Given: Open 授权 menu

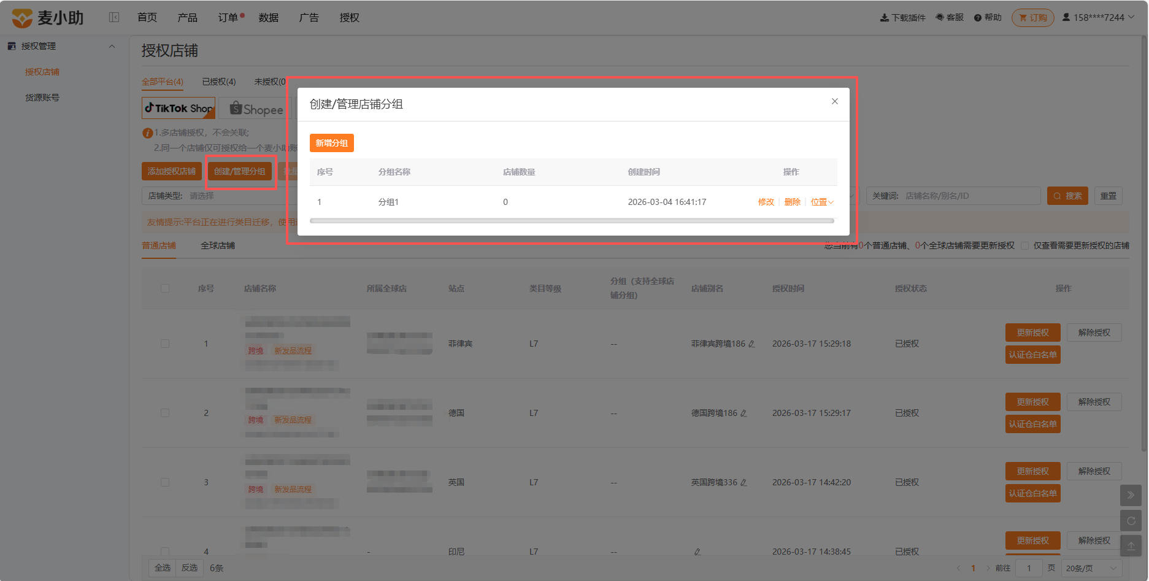Looking at the screenshot, I should [x=350, y=17].
